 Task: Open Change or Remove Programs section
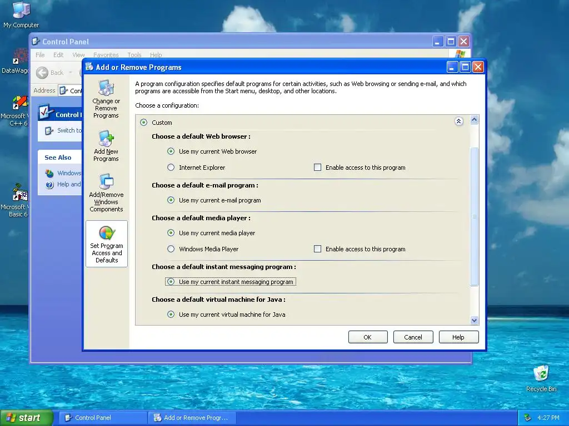(106, 99)
